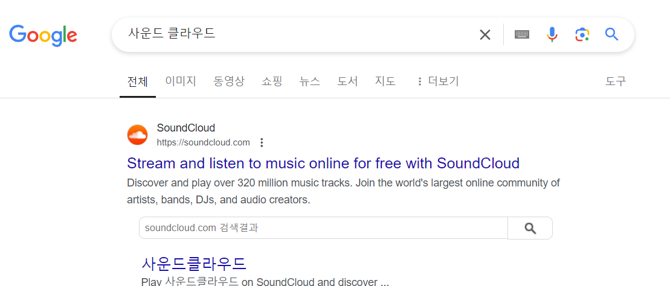
Task: Open the 도서 tab
Action: (x=347, y=81)
